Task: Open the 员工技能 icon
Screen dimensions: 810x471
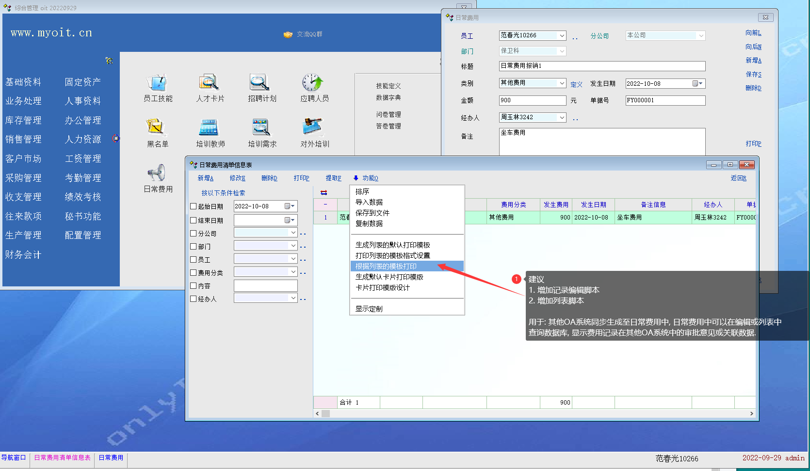Action: point(158,83)
